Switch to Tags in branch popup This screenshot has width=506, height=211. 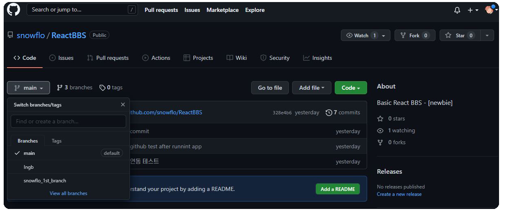tap(57, 141)
